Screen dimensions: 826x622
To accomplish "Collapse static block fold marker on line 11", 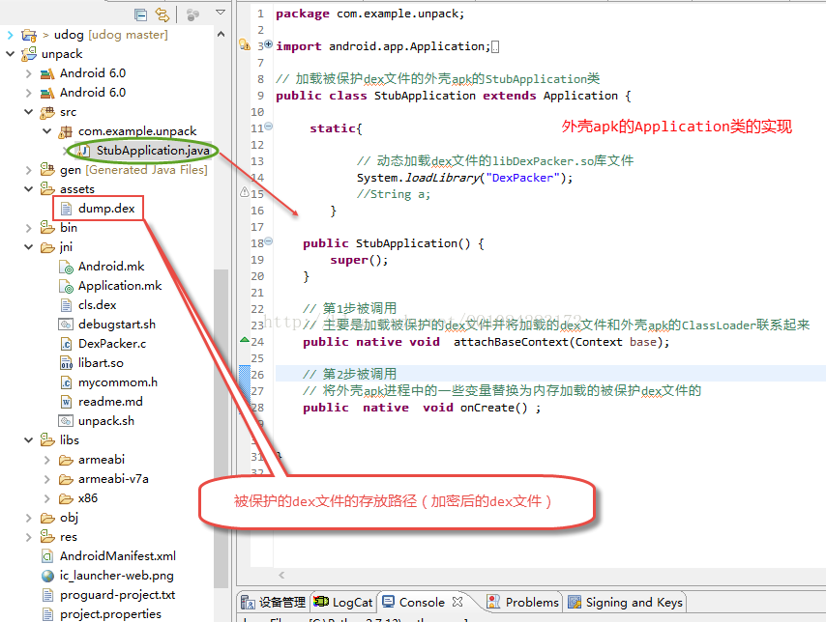I will 268,127.
